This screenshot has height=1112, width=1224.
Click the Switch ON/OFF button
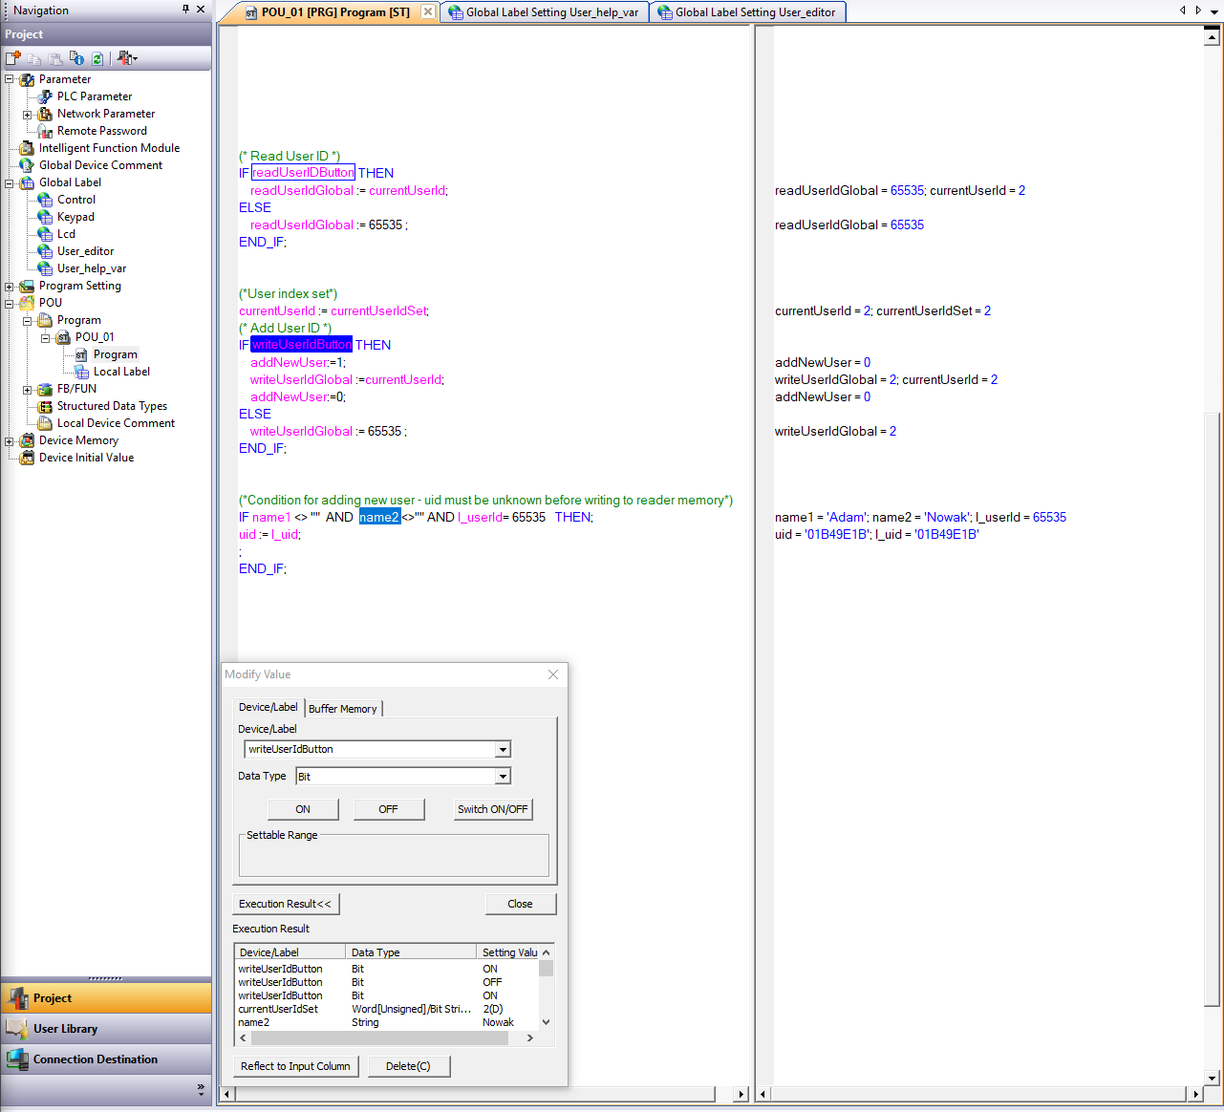point(493,809)
